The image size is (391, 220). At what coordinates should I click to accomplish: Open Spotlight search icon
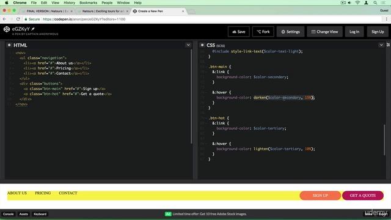pyautogui.click(x=375, y=2)
